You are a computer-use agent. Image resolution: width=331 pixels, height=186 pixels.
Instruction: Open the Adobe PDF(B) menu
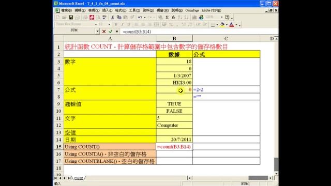coord(212,10)
